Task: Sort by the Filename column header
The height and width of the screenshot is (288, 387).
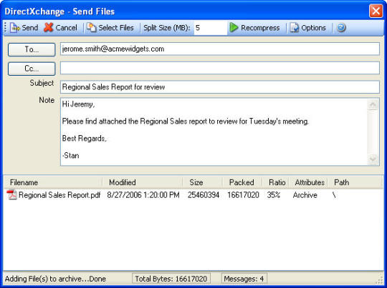Action: (53, 182)
